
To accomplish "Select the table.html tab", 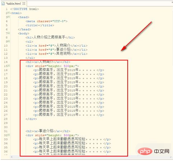I will coord(13,4).
